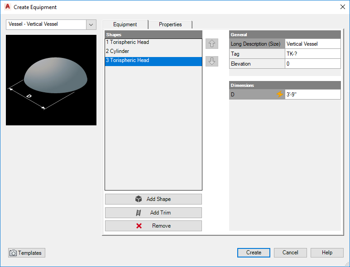The image size is (350, 267).
Task: Select shape 3 Torispheric Head
Action: [153, 61]
